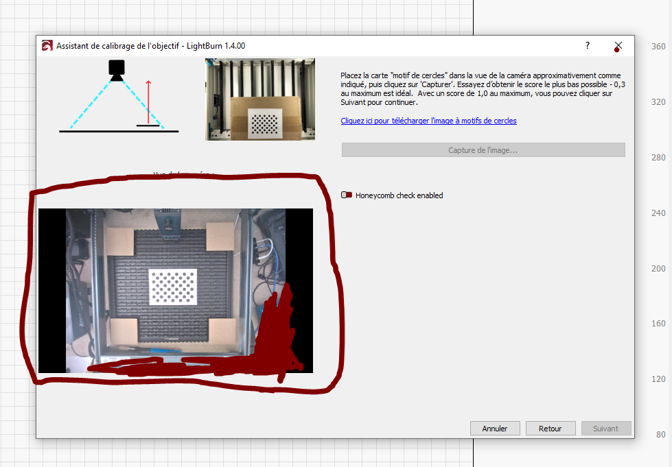Screen dimensions: 672x467
Task: Click the LightBurn logo in the title bar
Action: coord(47,45)
